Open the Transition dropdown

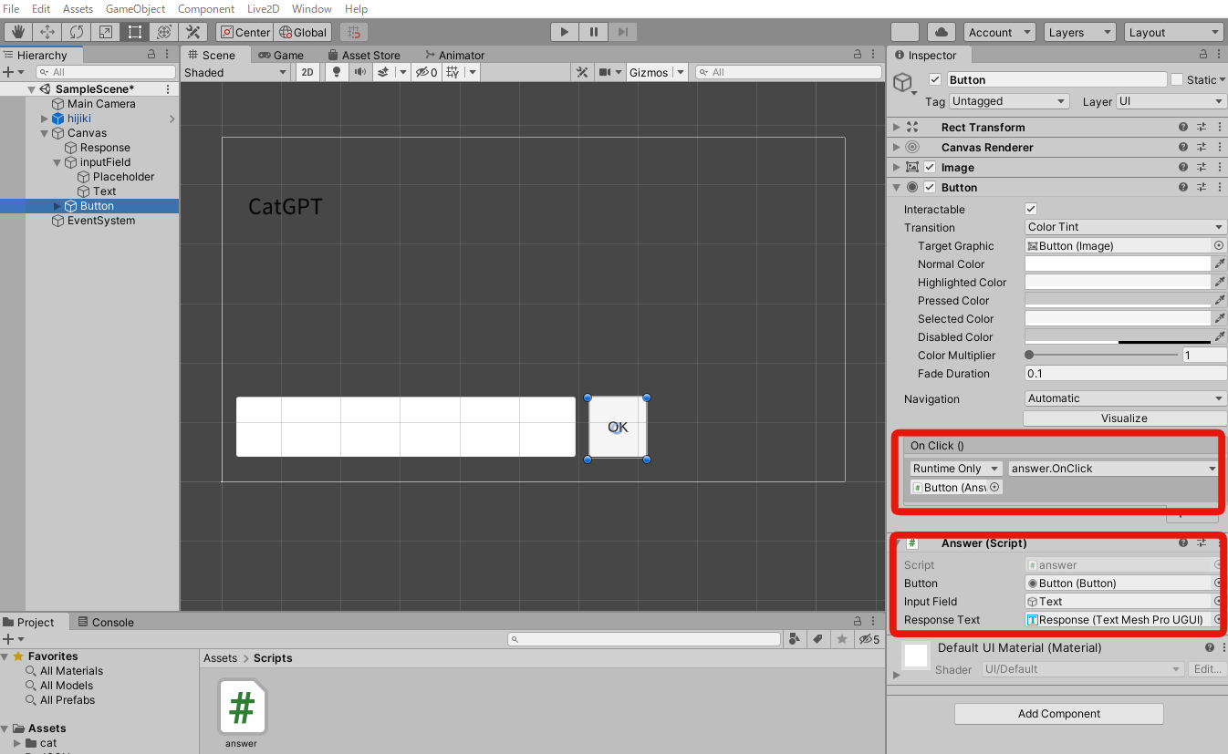point(1124,226)
